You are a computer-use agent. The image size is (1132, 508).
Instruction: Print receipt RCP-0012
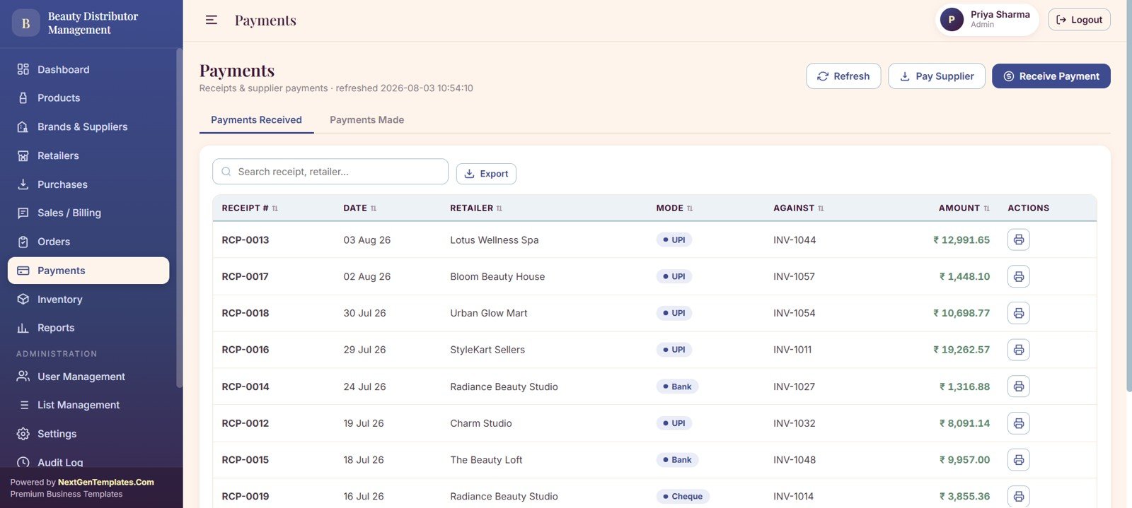coord(1018,423)
